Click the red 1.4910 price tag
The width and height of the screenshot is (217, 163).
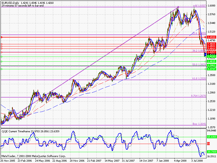point(211,37)
